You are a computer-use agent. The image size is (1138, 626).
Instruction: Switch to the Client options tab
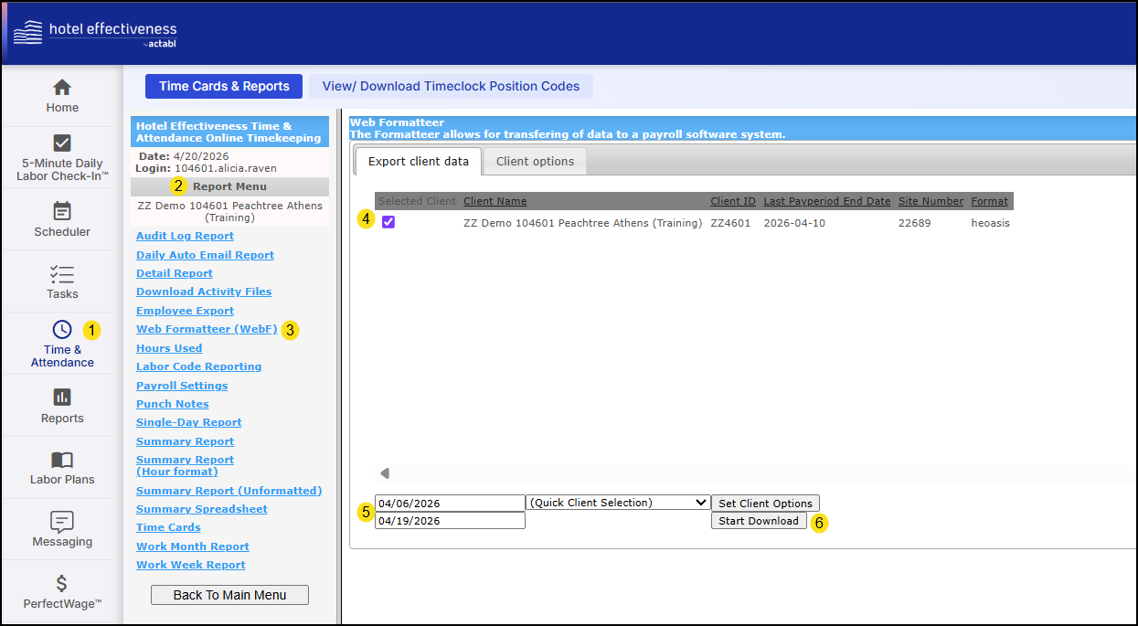click(535, 162)
